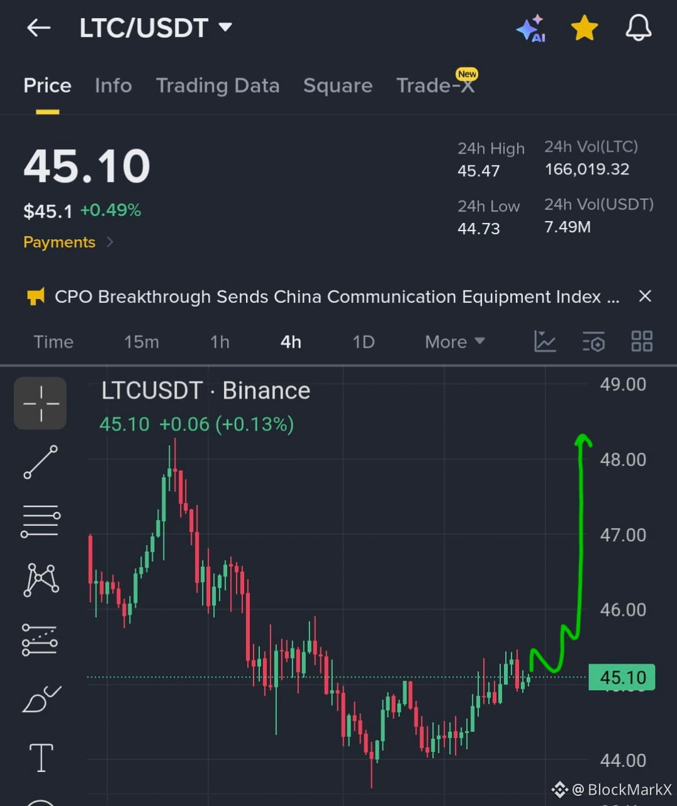Click the 47.00 price axis label
The width and height of the screenshot is (677, 806).
pyautogui.click(x=623, y=535)
